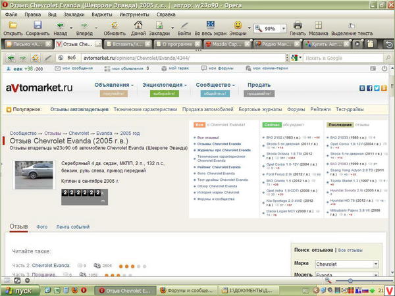
Task: Click the RU language indicator in tray
Action: tap(305, 291)
